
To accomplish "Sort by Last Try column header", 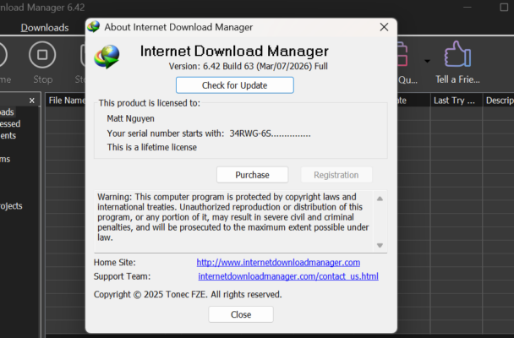I will 456,101.
